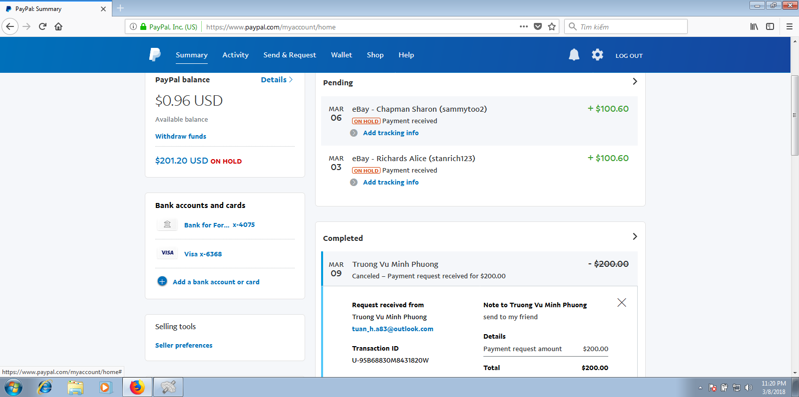Click the plus icon to add bank or card
This screenshot has height=397, width=799.
pyautogui.click(x=162, y=281)
